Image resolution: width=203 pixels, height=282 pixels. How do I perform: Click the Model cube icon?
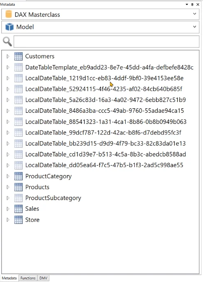click(9, 27)
